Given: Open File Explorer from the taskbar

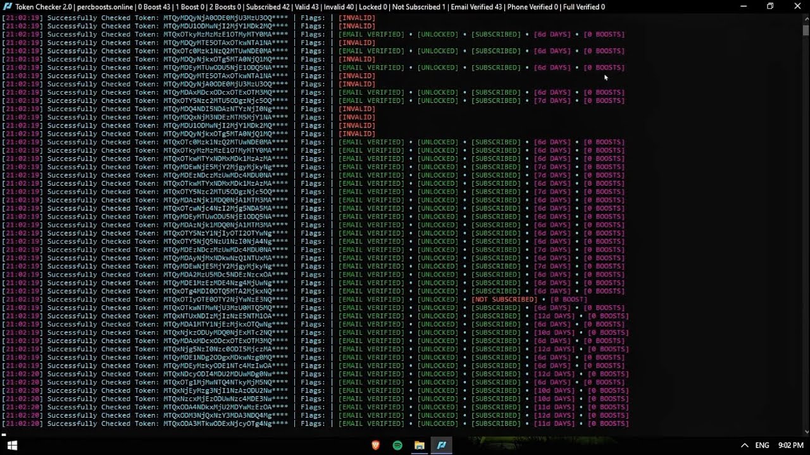Looking at the screenshot, I should click(x=420, y=446).
